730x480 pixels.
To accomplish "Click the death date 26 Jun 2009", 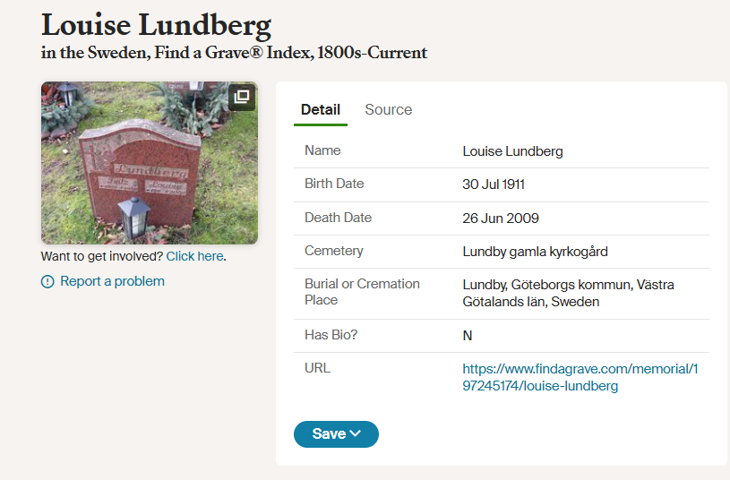I will point(501,218).
